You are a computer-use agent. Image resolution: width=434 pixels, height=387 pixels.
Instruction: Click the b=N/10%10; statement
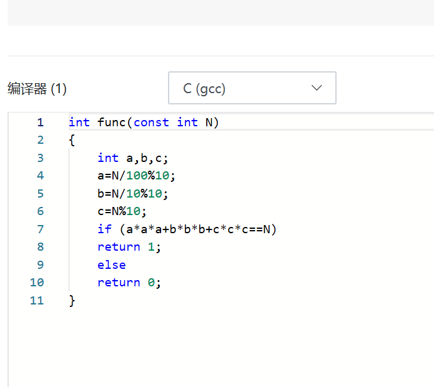pos(133,194)
